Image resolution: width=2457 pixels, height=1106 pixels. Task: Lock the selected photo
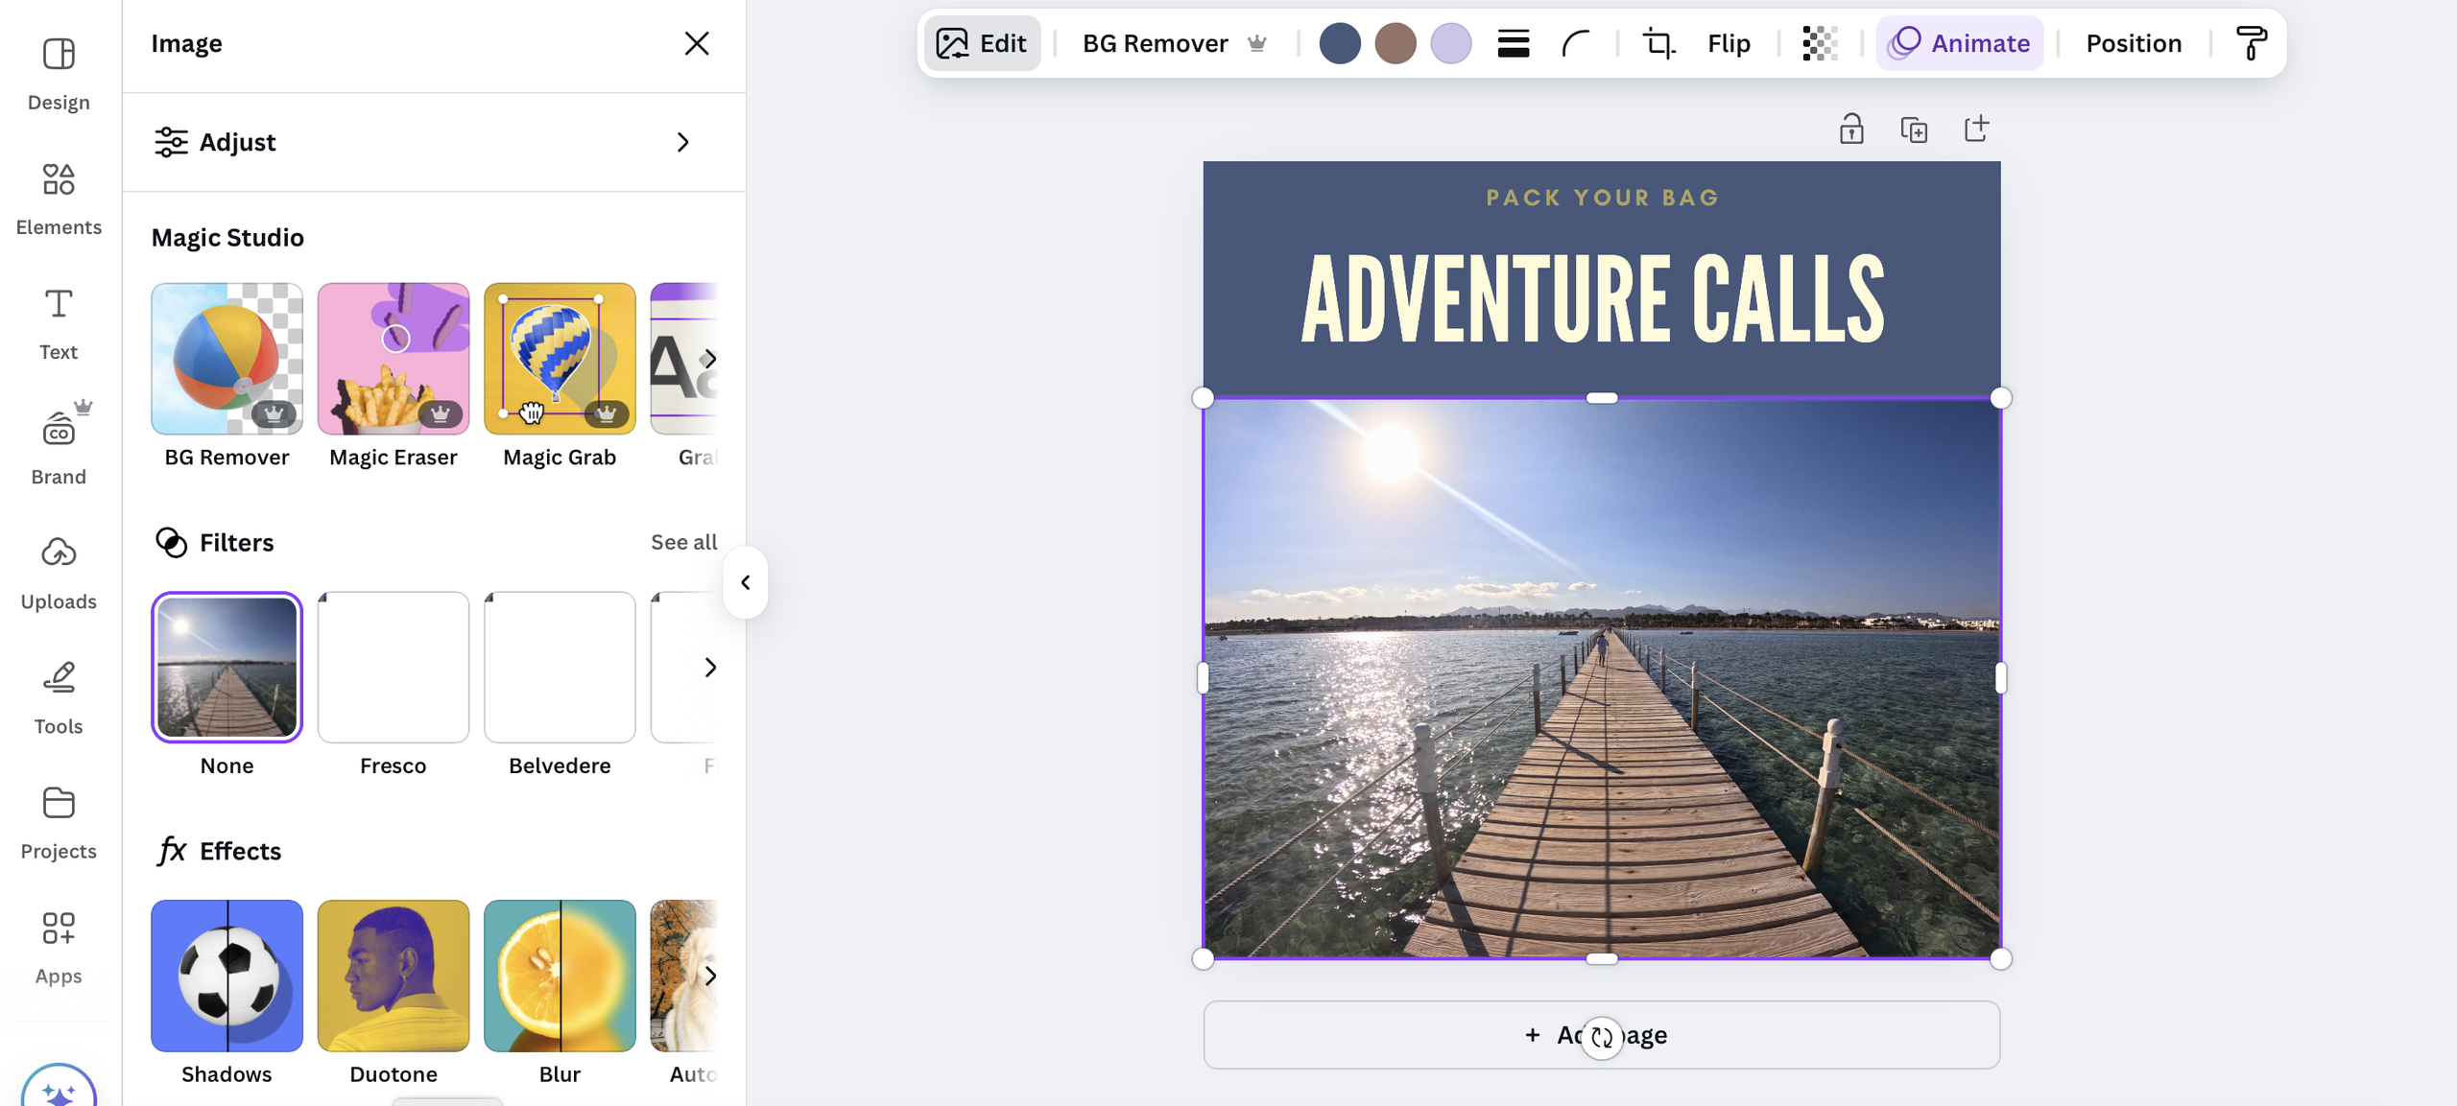(x=1851, y=128)
